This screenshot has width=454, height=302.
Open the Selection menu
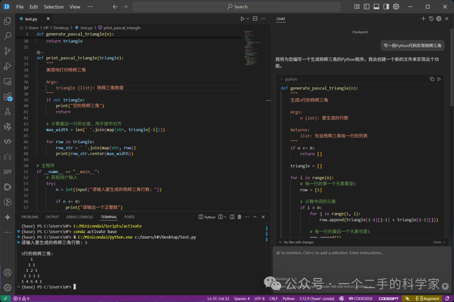53,7
